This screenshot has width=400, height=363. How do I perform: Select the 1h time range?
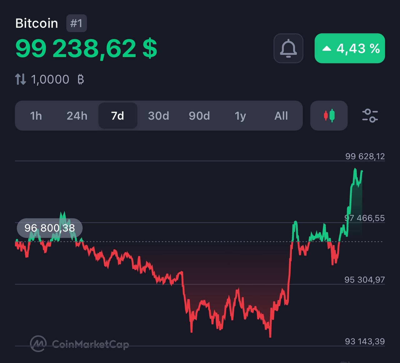36,116
